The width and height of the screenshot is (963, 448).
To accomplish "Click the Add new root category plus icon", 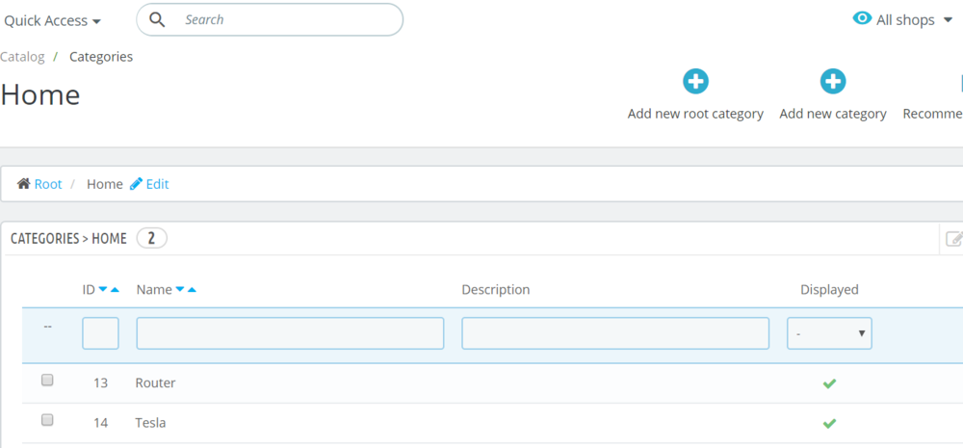I will click(695, 81).
